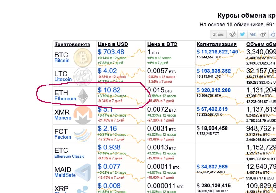The width and height of the screenshot is (276, 193).
Task: Open Ethereum's $ 920,812,288 capitalization link
Action: (214, 90)
